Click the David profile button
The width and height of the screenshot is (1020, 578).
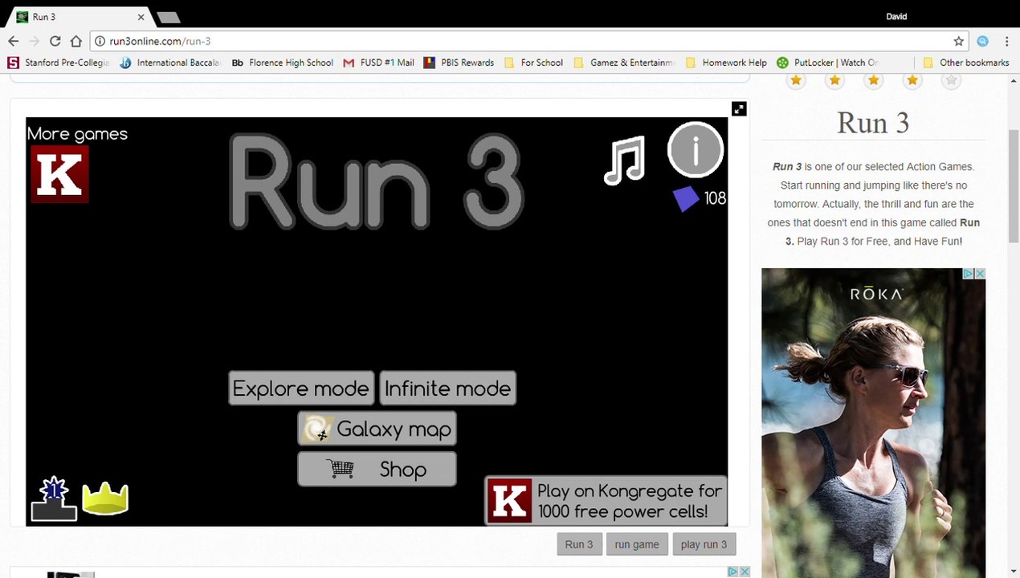click(896, 17)
